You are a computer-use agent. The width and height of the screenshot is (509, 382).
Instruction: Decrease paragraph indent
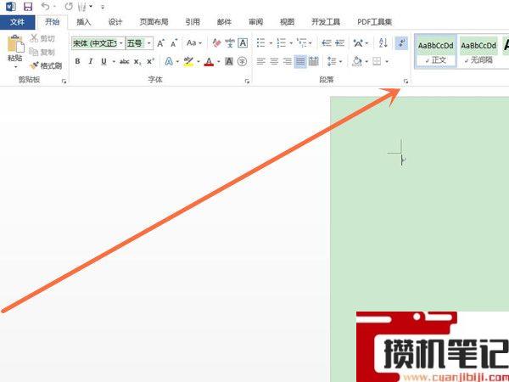[x=327, y=43]
